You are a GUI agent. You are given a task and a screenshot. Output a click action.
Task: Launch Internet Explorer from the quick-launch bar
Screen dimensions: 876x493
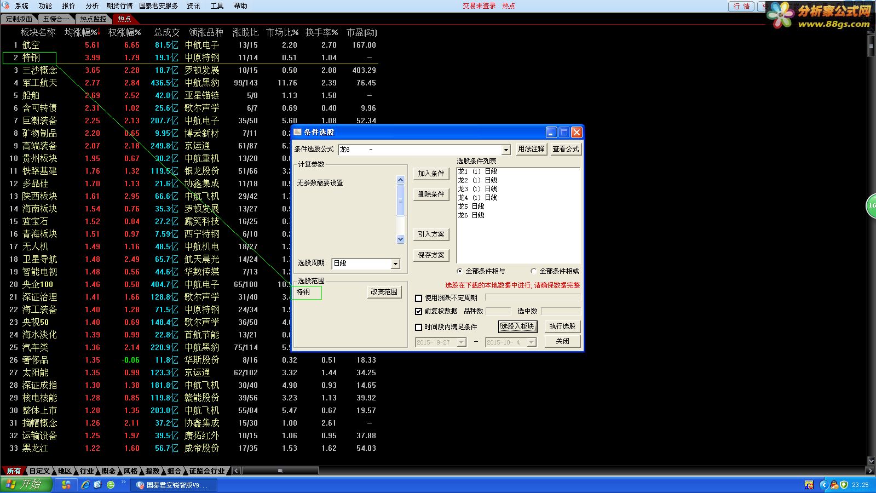tap(85, 485)
